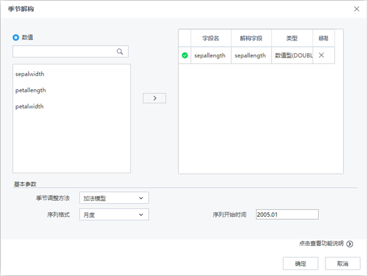367x276 pixels.
Task: Click the search magnifier icon
Action: click(120, 51)
